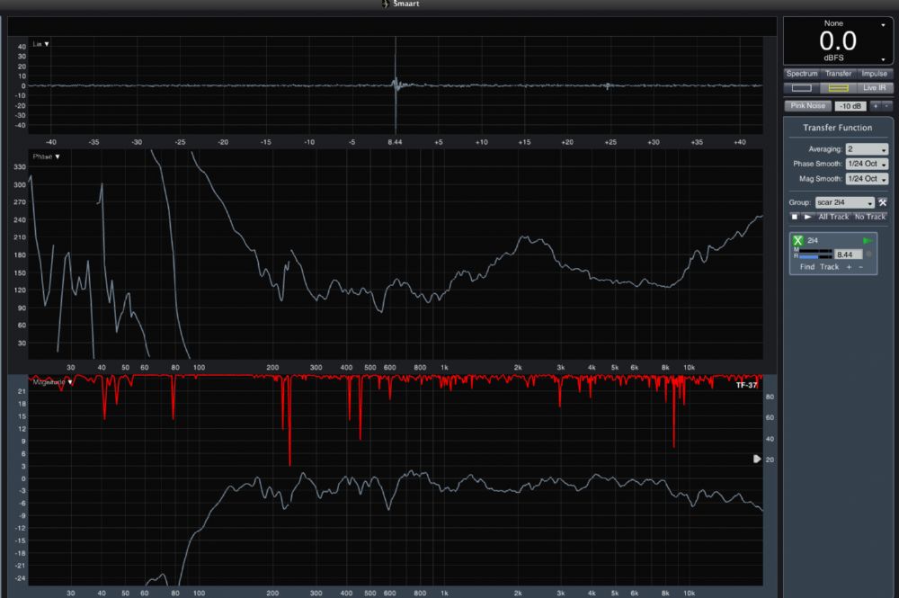Switch to the Spectrum tab
899x598 pixels.
802,74
